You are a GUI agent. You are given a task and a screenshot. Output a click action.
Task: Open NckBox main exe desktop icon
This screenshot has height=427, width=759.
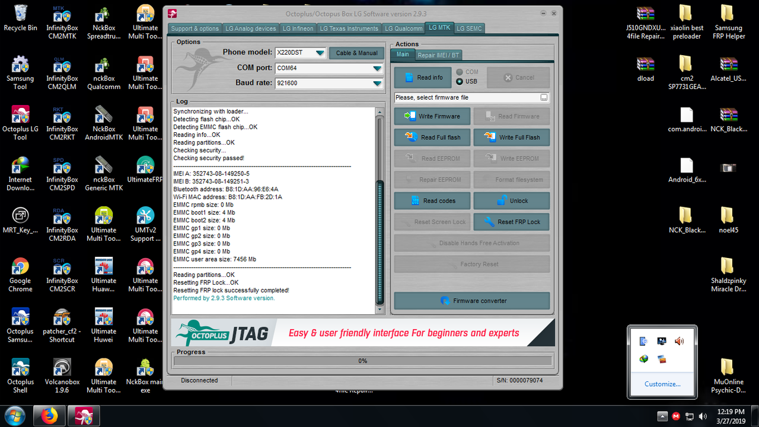145,377
